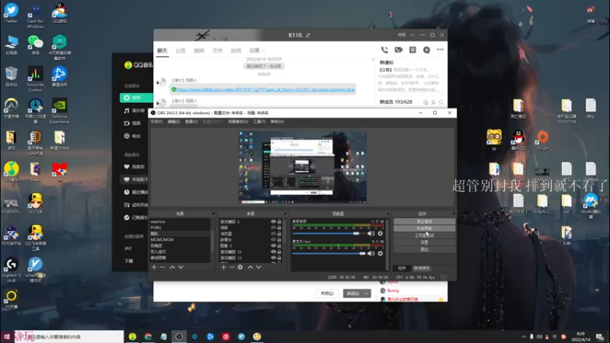The image size is (610, 343).
Task: Open the 工具(T) menu in OBS
Action: click(x=259, y=122)
